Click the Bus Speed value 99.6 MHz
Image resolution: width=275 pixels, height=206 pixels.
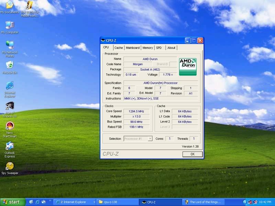[136, 122]
